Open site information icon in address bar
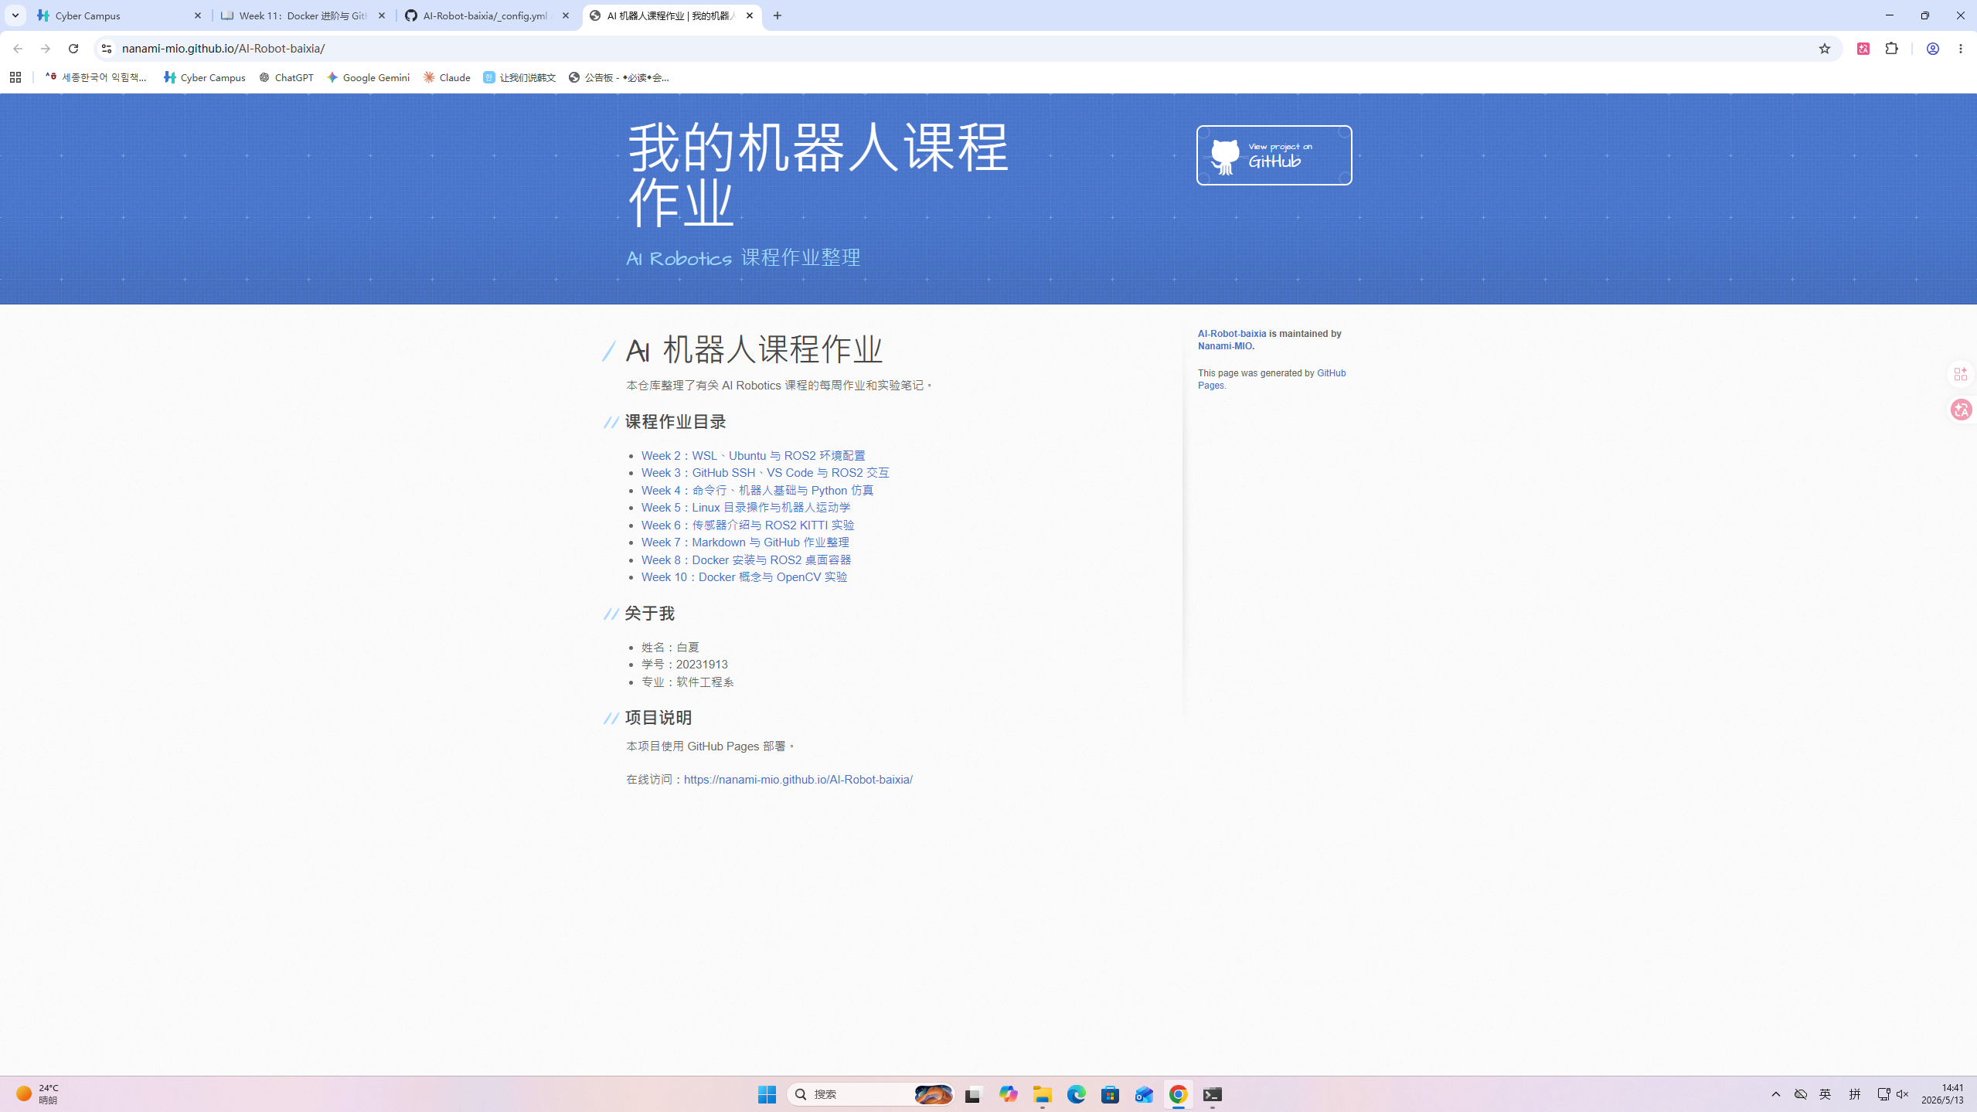Screen dimensions: 1977x1112 (x=107, y=49)
